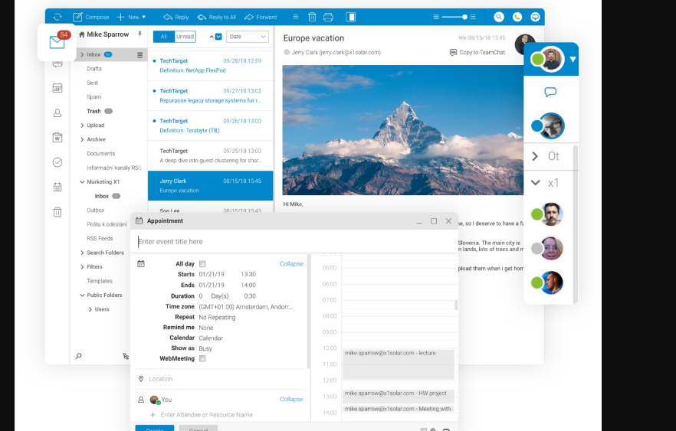Adjust the zoom slider in the top toolbar
Screen dimensions: 676x431
(x=465, y=17)
